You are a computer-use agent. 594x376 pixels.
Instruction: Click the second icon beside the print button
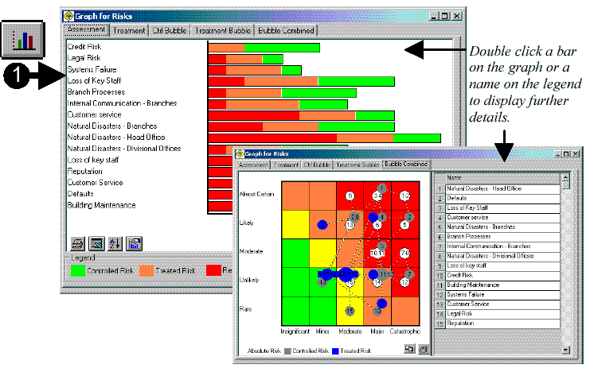[x=97, y=244]
